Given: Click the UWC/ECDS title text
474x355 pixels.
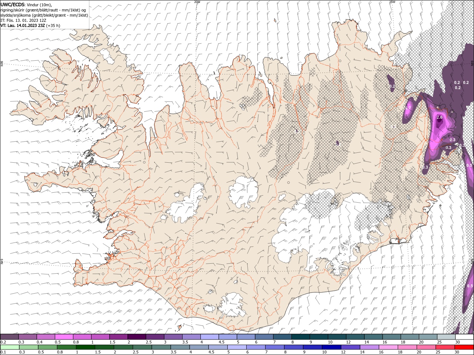Looking at the screenshot, I should coord(13,4).
